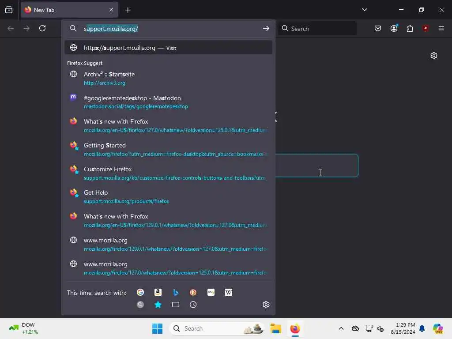
Task: Click the new tab page search box
Action: [316, 166]
